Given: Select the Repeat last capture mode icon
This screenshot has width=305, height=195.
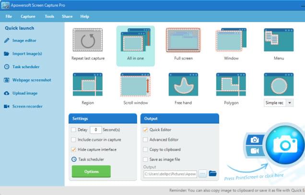Looking at the screenshot, I should pyautogui.click(x=88, y=40).
